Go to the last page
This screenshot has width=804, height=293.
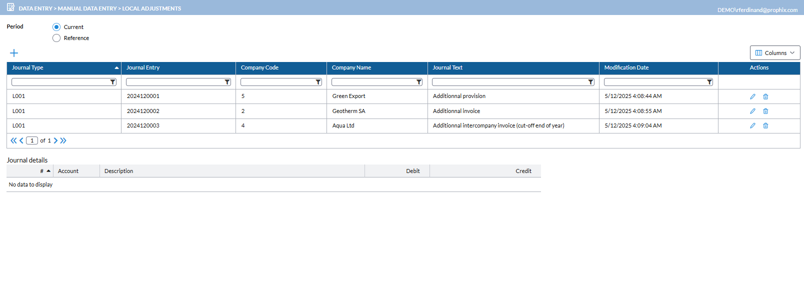click(63, 140)
